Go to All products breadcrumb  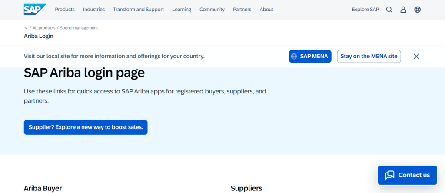44,28
